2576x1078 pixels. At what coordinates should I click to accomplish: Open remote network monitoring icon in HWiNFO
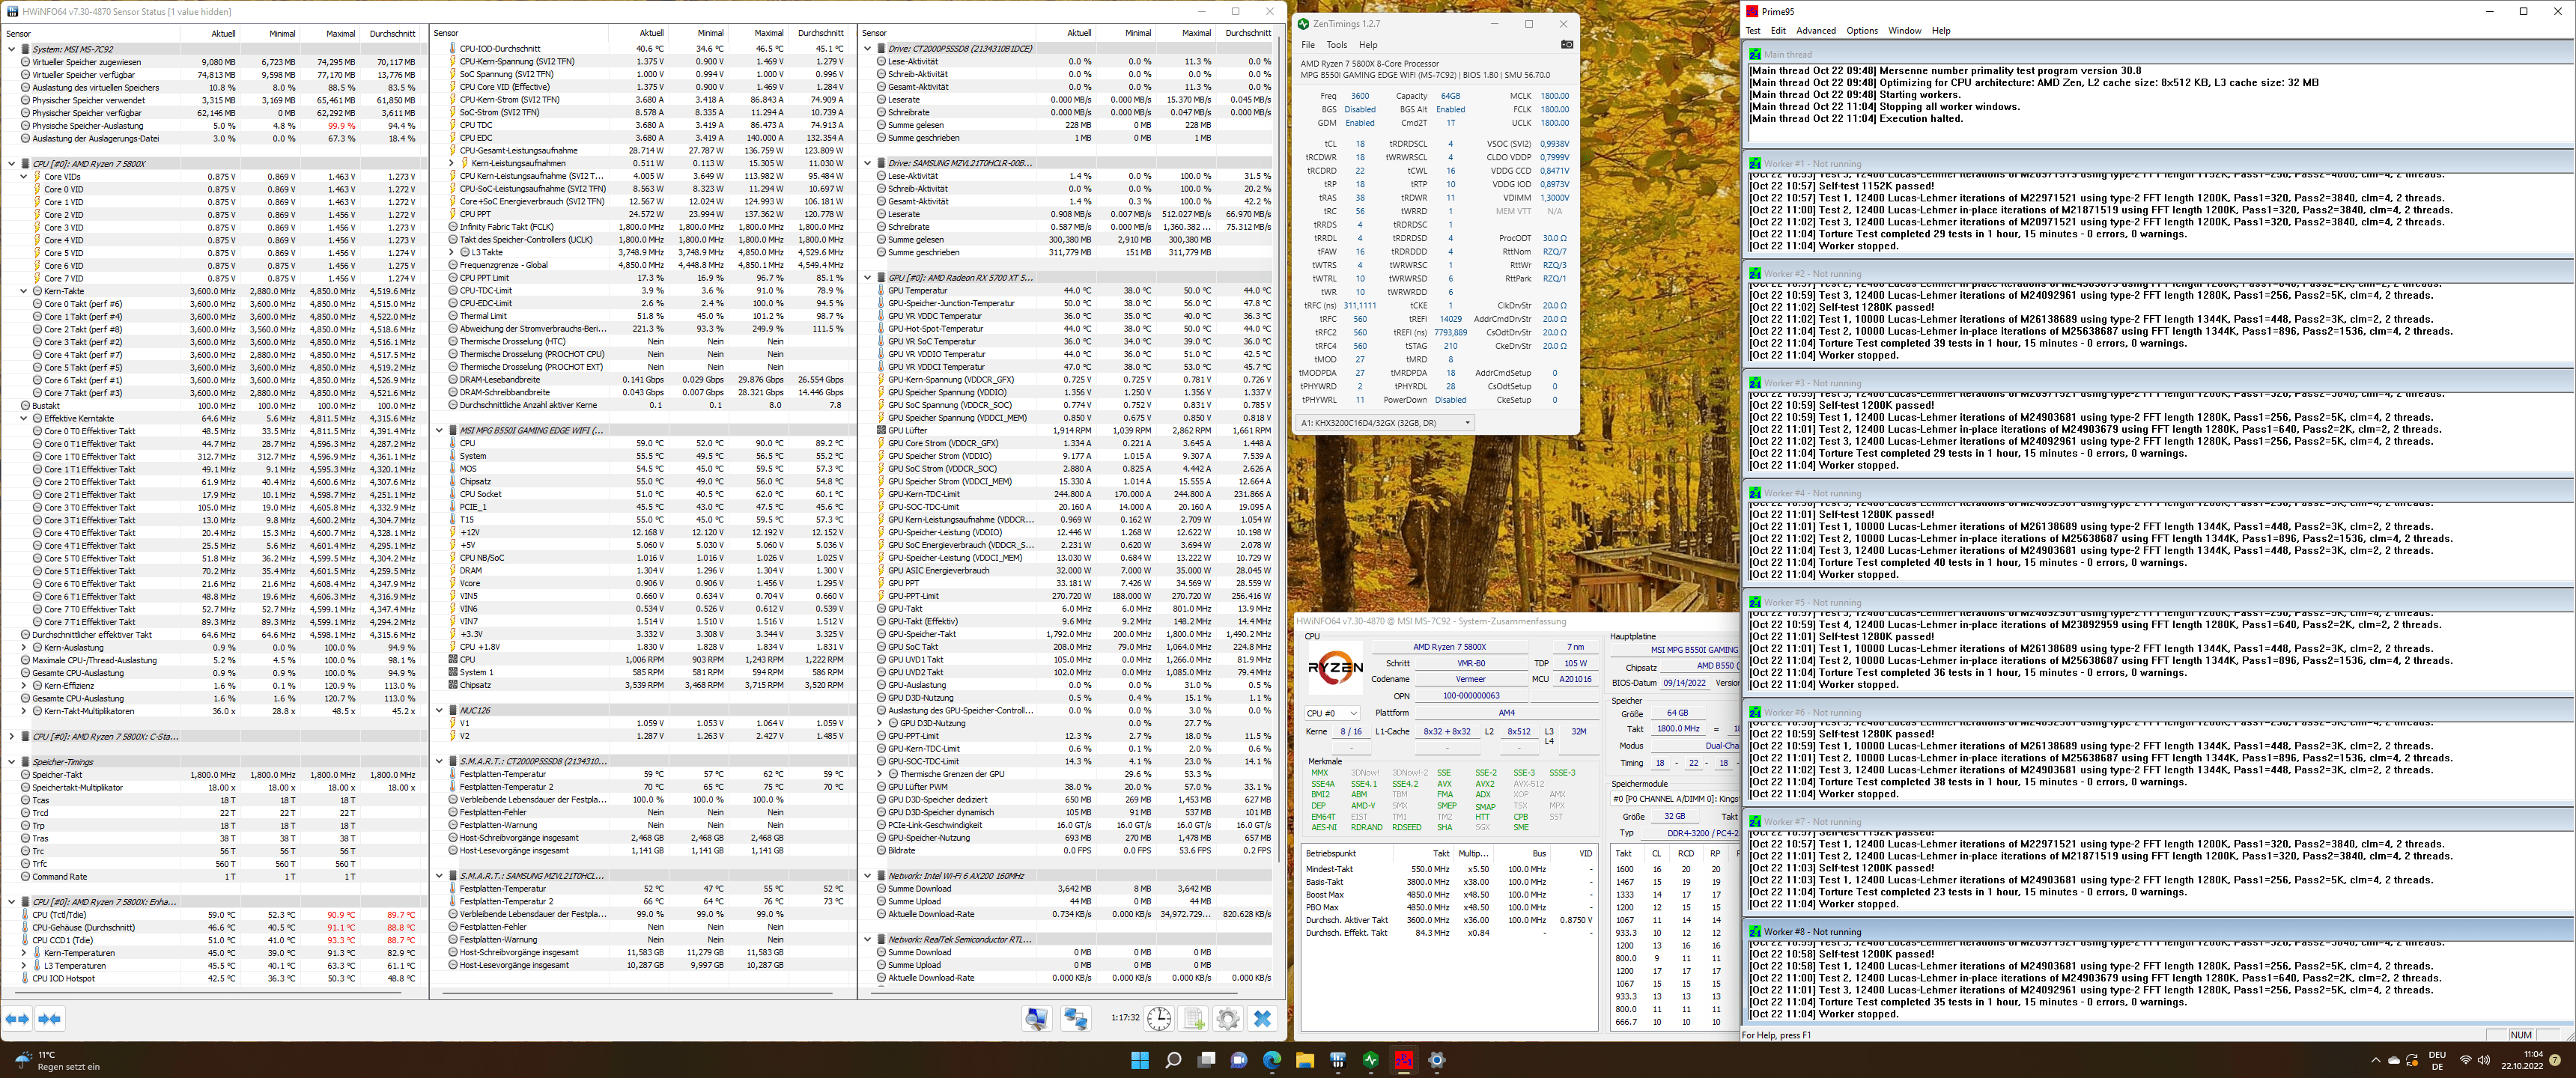point(1076,1019)
